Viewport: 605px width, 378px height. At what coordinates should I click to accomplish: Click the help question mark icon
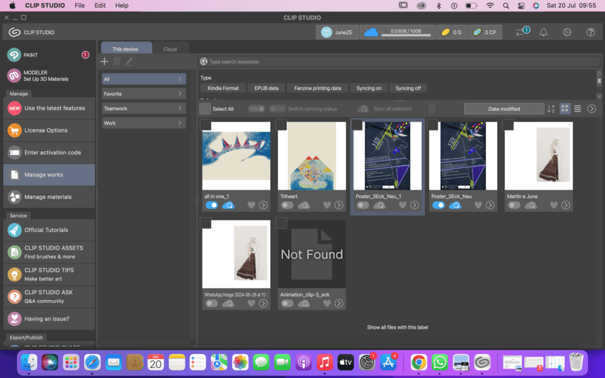[591, 32]
